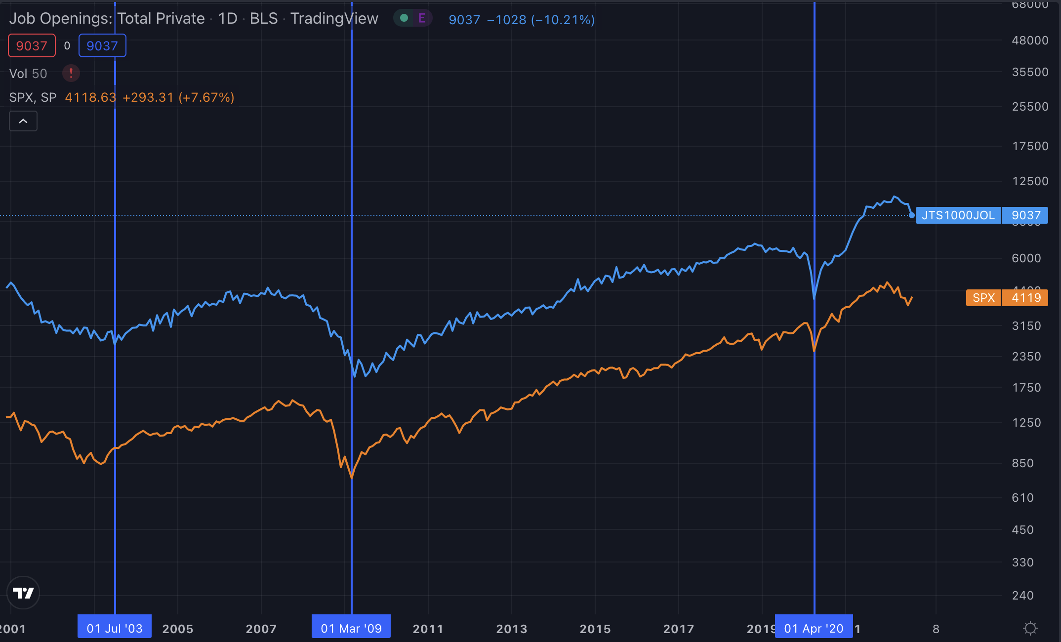Click the 01 Mar '09 date marker

[351, 628]
